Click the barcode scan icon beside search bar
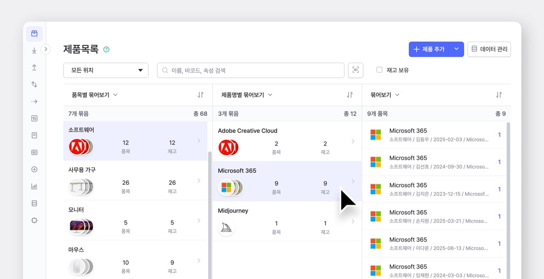 pyautogui.click(x=355, y=70)
